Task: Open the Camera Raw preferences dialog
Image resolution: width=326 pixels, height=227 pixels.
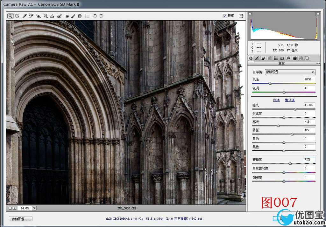Action: click(x=88, y=16)
